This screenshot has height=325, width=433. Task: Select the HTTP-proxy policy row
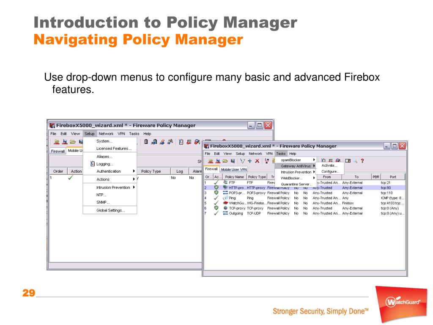click(304, 187)
